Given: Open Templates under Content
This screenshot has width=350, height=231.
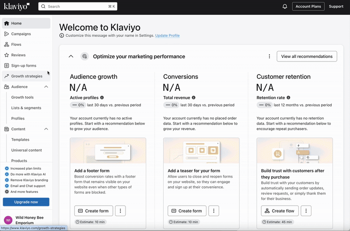Looking at the screenshot, I should click(20, 139).
